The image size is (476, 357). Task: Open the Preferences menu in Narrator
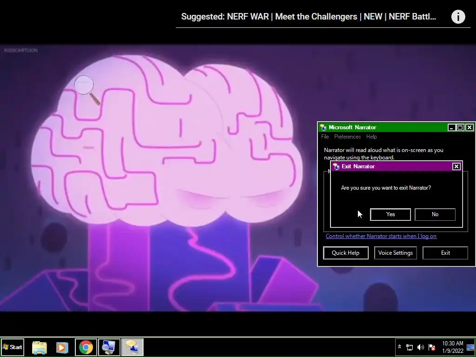click(x=348, y=137)
